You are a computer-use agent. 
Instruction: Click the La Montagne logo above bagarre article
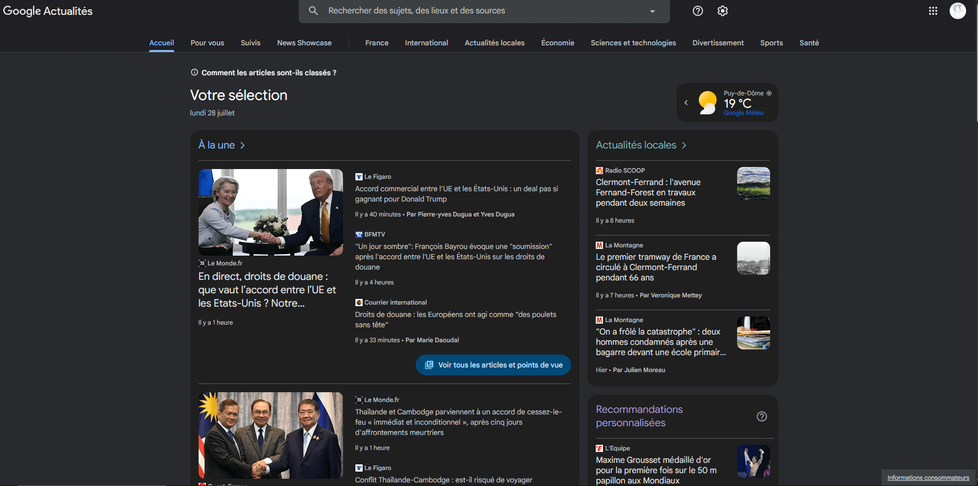tap(599, 320)
